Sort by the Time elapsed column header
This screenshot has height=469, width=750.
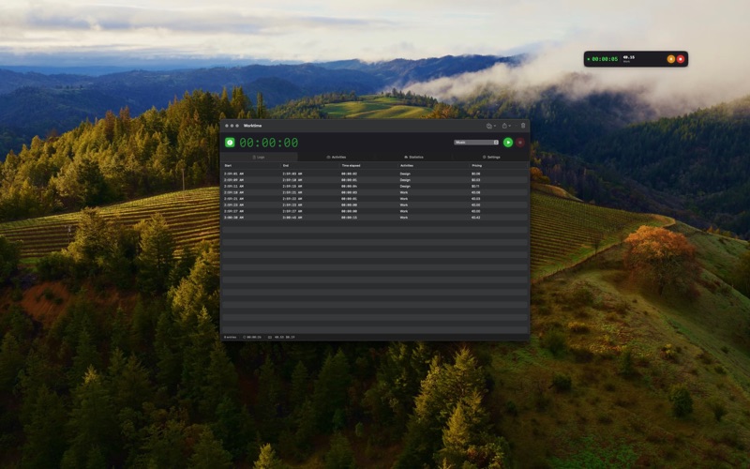(368, 166)
